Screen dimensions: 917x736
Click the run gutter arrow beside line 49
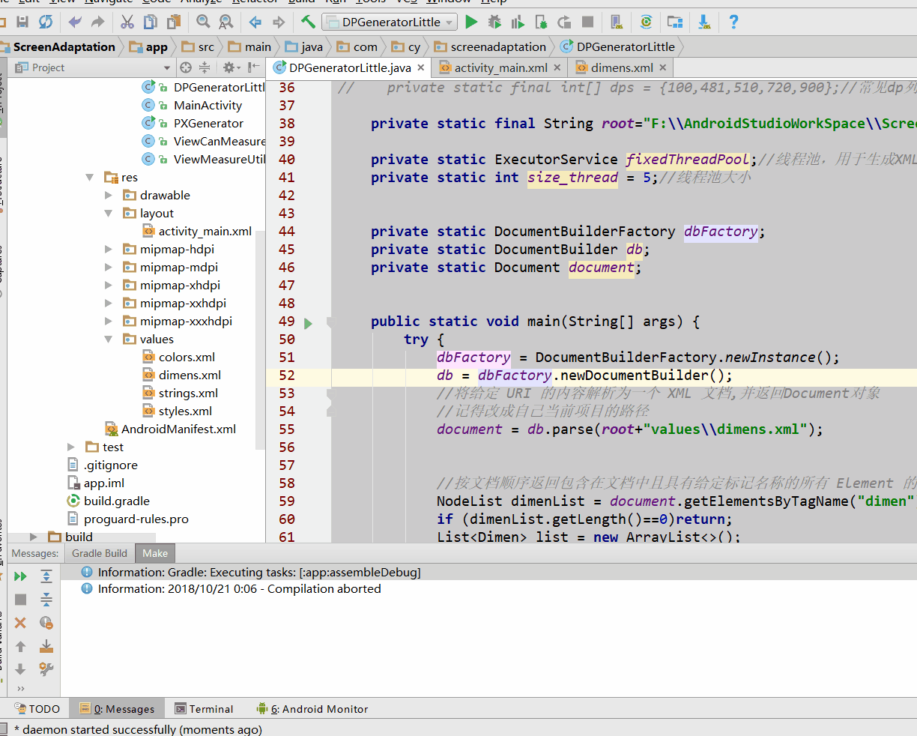(x=308, y=324)
